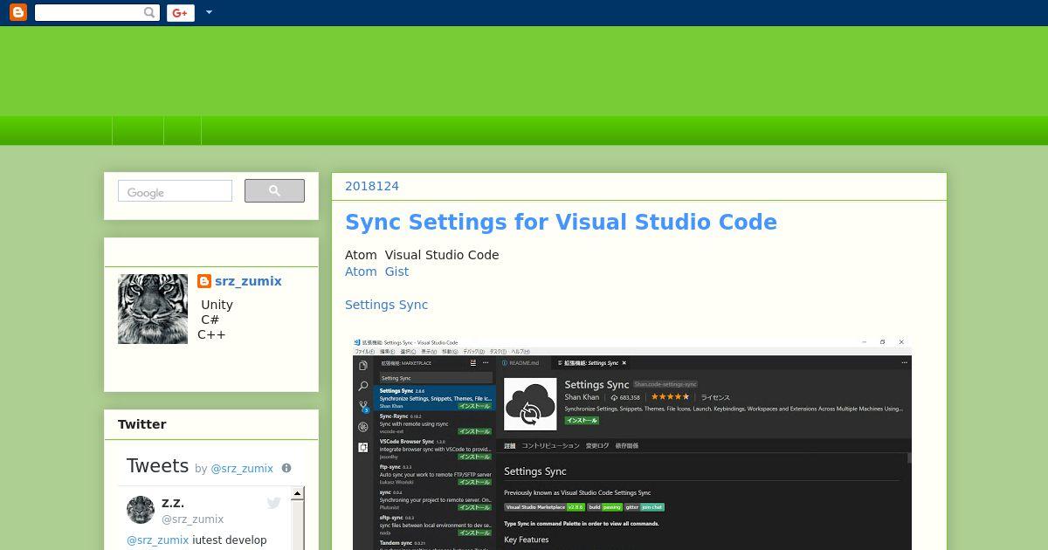Open the navbar dropdown arrow beside G+

[209, 13]
